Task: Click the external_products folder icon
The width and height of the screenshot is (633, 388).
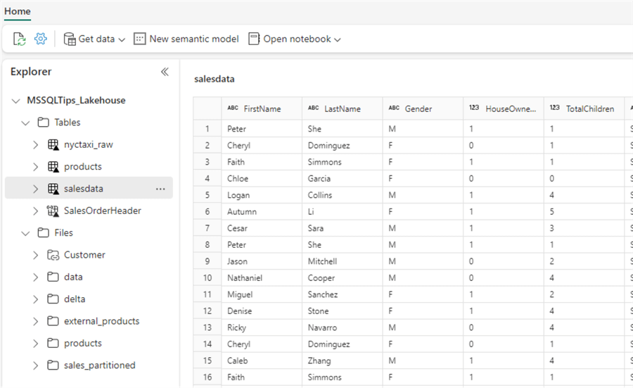Action: 53,321
